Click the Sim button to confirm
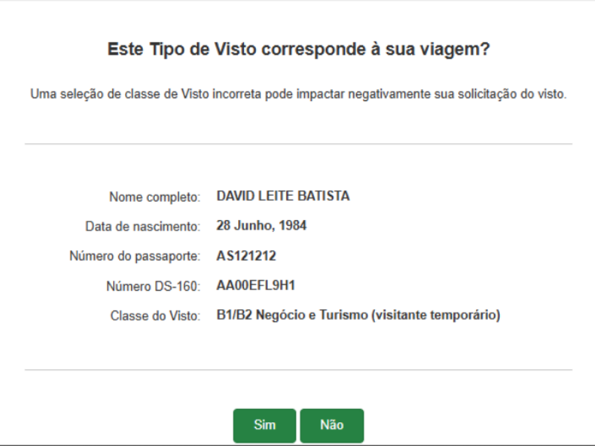Viewport: 595px width, 446px height. coord(264,426)
